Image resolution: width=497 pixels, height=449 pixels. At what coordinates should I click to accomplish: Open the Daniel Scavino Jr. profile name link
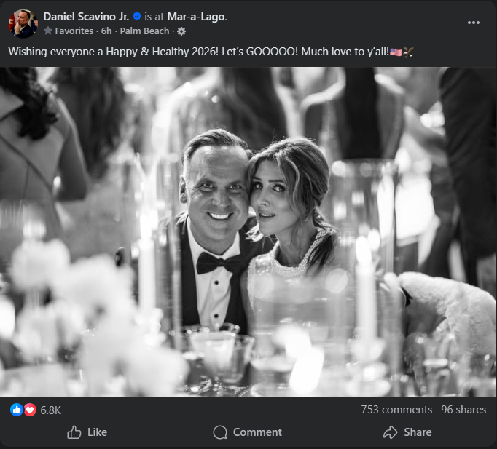pyautogui.click(x=85, y=16)
